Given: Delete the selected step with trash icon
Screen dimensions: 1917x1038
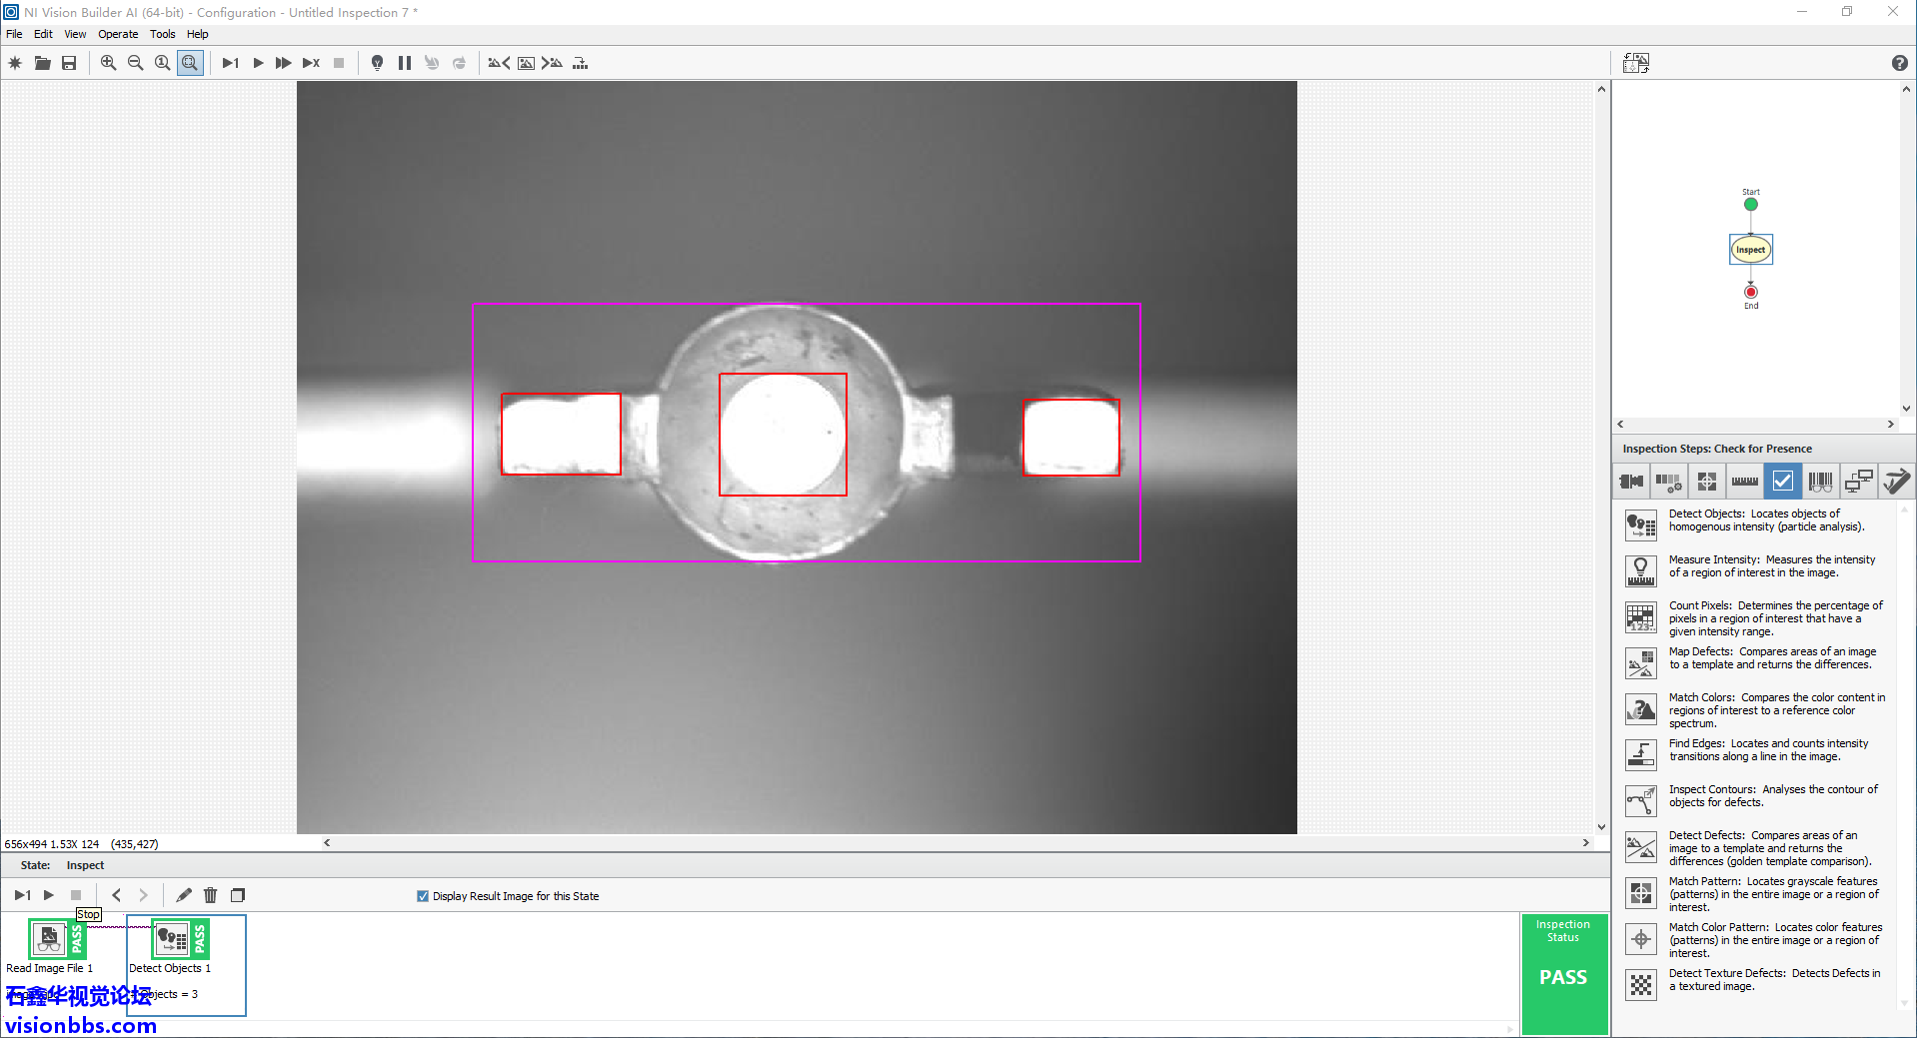Looking at the screenshot, I should [x=210, y=895].
